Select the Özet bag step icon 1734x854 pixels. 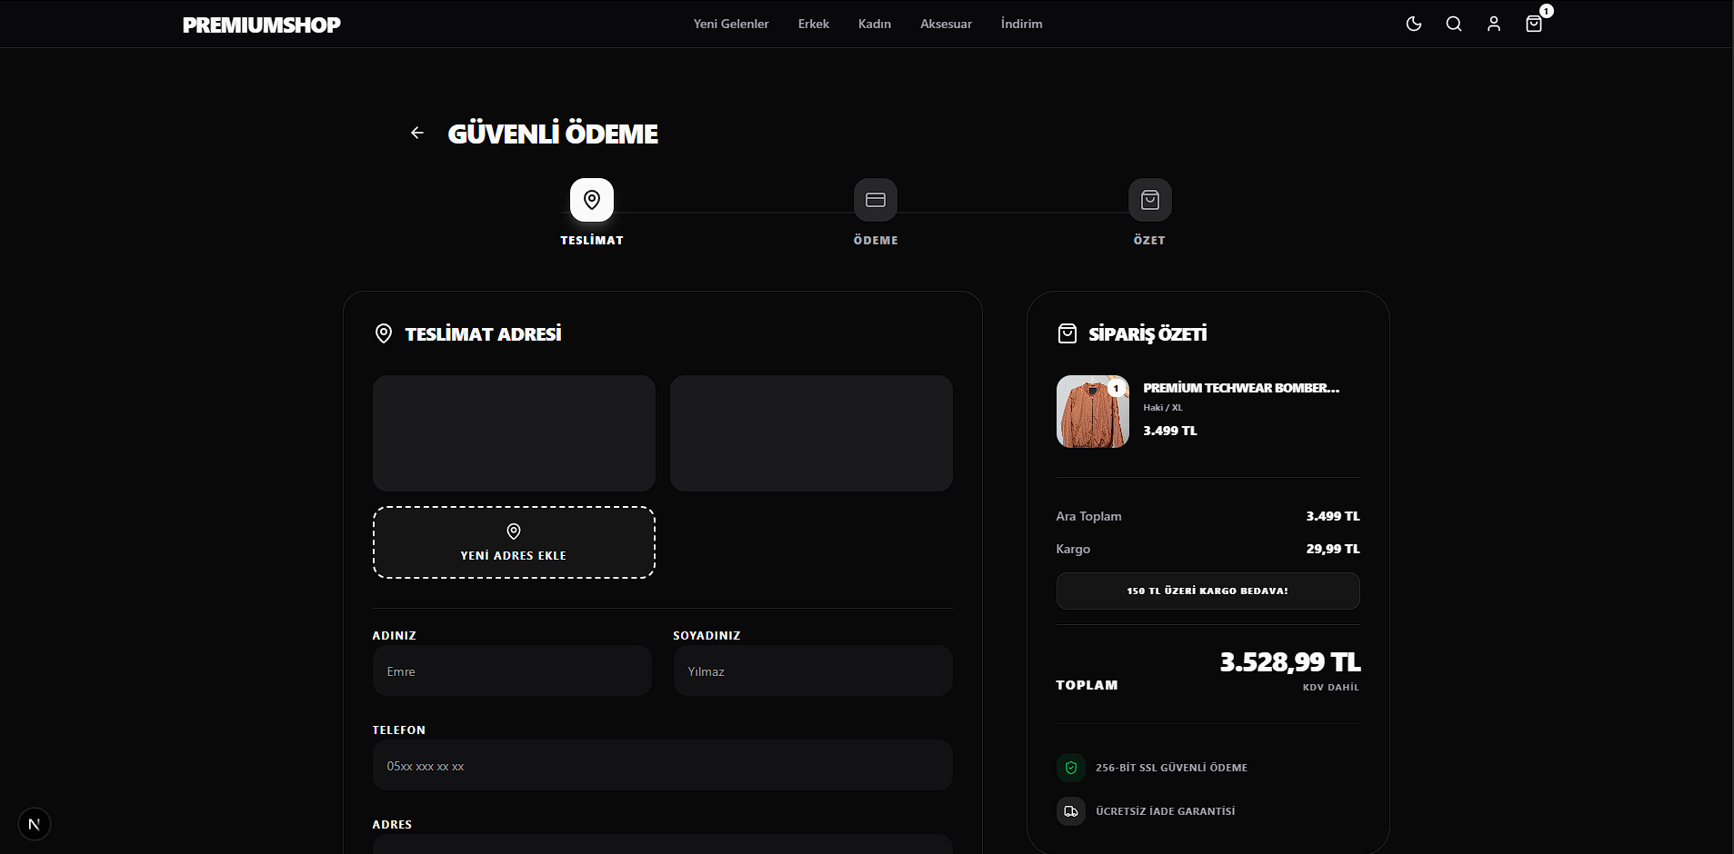pos(1149,200)
